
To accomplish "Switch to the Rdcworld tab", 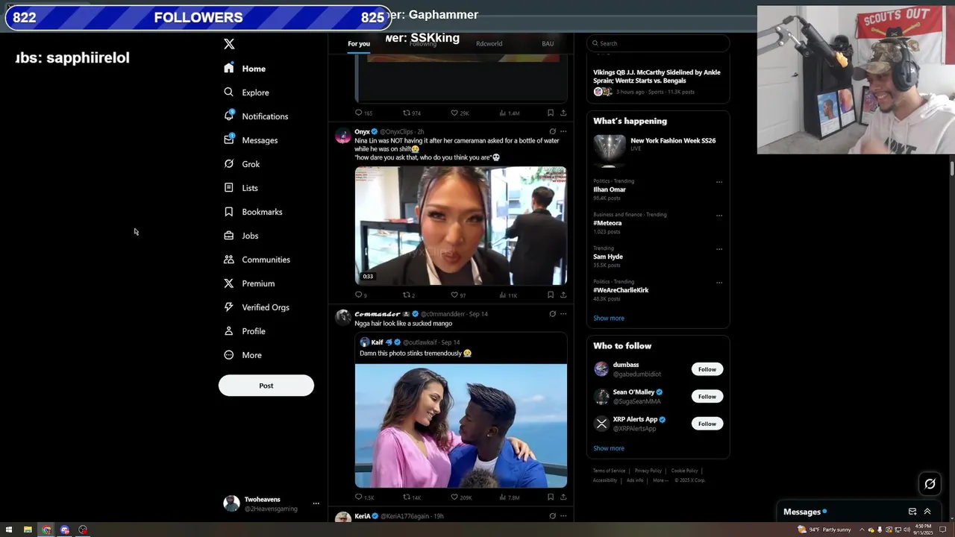I will point(489,43).
